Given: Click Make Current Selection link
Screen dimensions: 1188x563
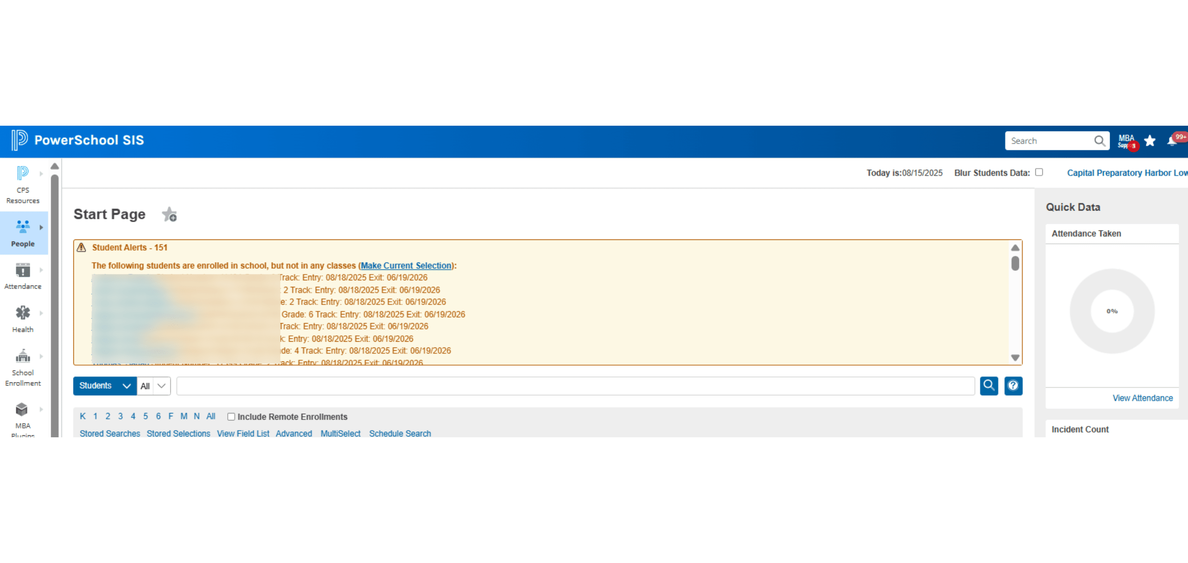Looking at the screenshot, I should pos(406,266).
